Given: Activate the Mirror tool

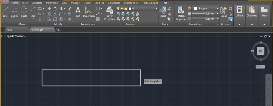Looking at the screenshot, I should click(55, 14).
